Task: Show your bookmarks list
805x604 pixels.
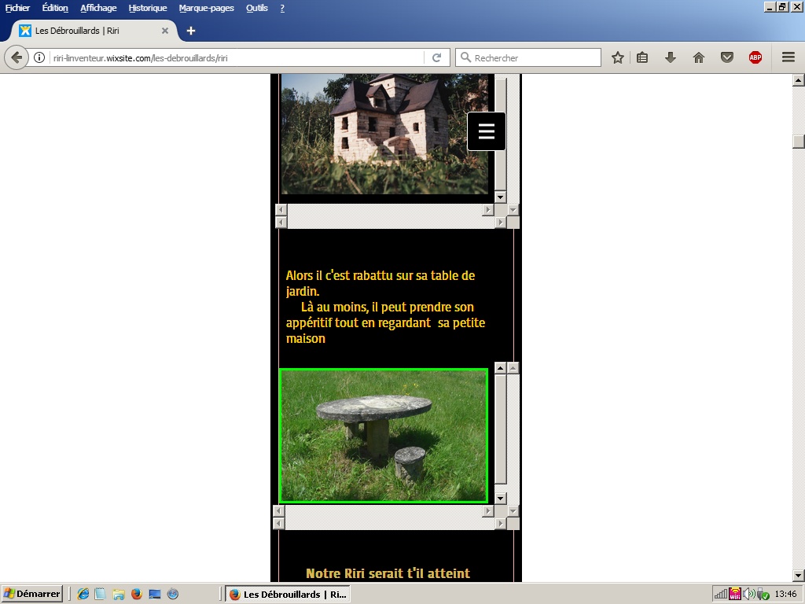Action: coord(642,57)
